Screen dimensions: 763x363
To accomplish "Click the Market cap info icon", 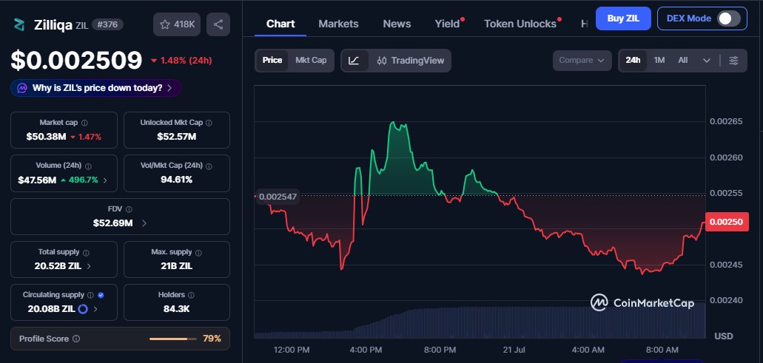I will 84,123.
